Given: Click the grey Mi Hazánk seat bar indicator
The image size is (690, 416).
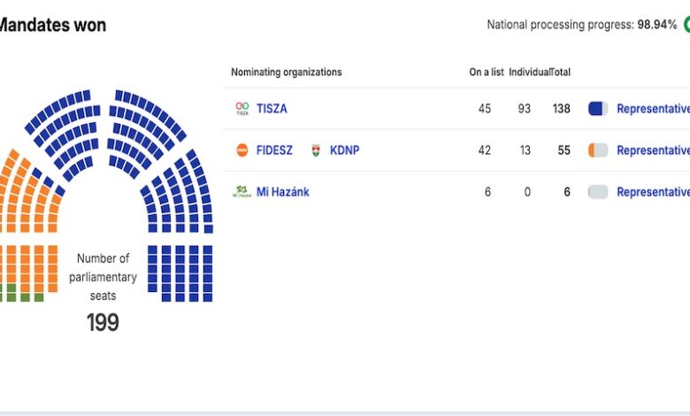Looking at the screenshot, I should click(x=598, y=192).
